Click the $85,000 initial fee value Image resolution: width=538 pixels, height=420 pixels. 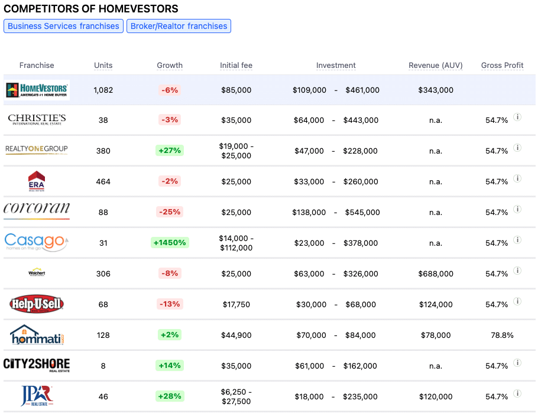coord(236,90)
